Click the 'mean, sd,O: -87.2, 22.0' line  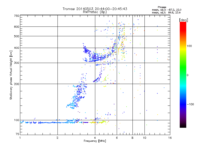166,10
